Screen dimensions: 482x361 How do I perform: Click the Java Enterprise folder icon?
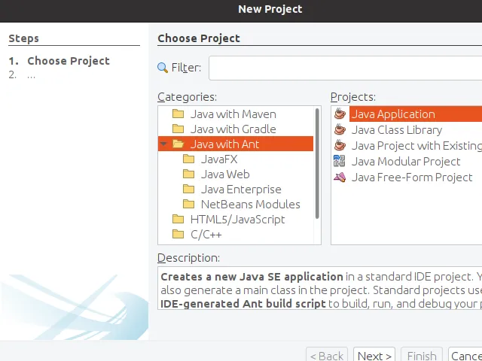[x=188, y=189]
